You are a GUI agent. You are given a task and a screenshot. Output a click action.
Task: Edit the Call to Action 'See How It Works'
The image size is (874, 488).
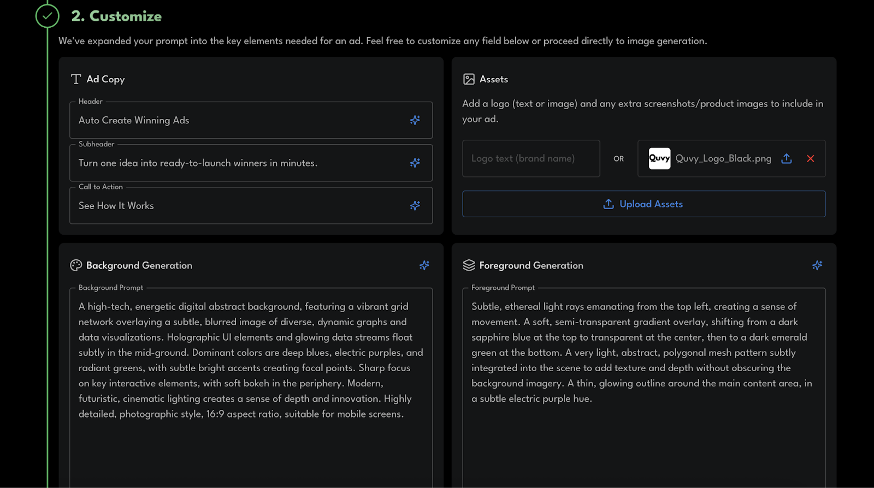[251, 205]
